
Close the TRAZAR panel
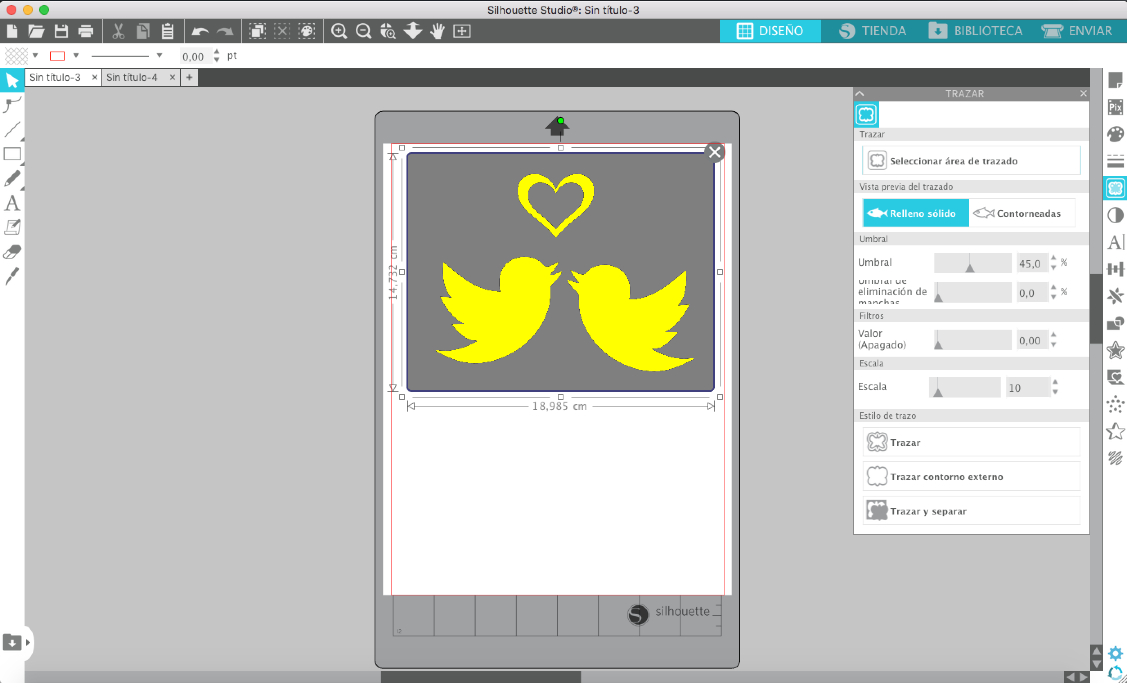1083,93
